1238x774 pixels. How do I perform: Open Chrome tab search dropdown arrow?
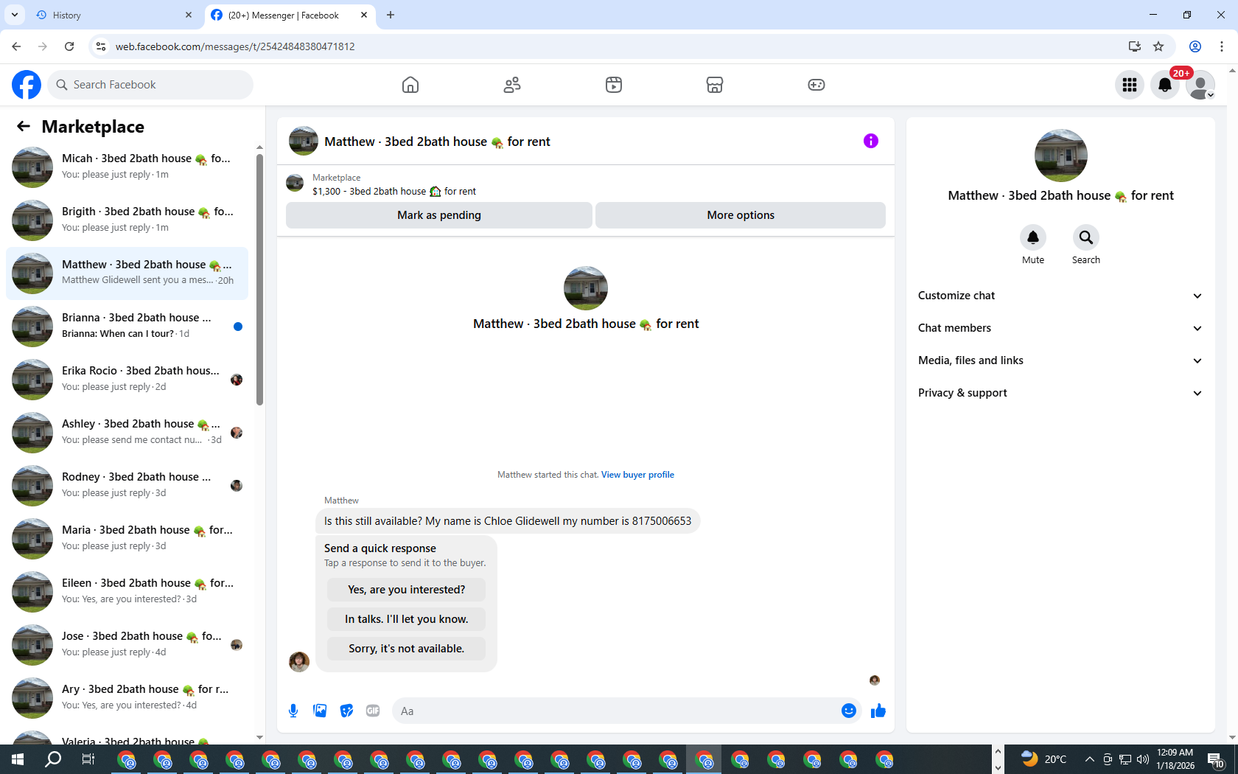(x=15, y=15)
